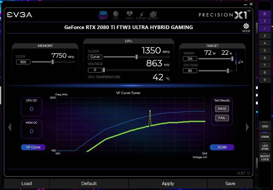Screen dimensions: 273x190
Task: Open the LED control page
Action: tap(116, 15)
